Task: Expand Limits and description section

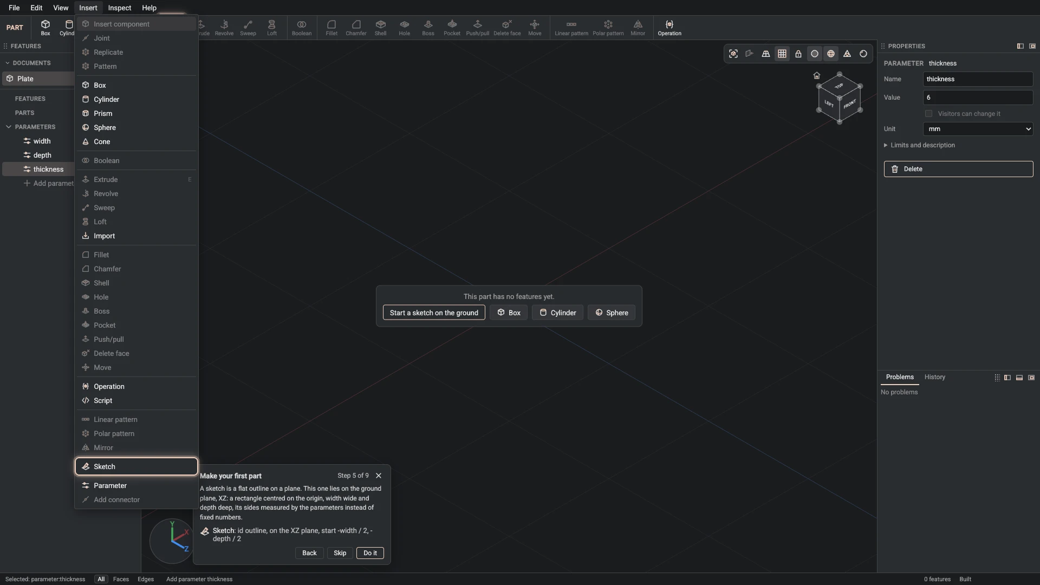Action: (920, 145)
